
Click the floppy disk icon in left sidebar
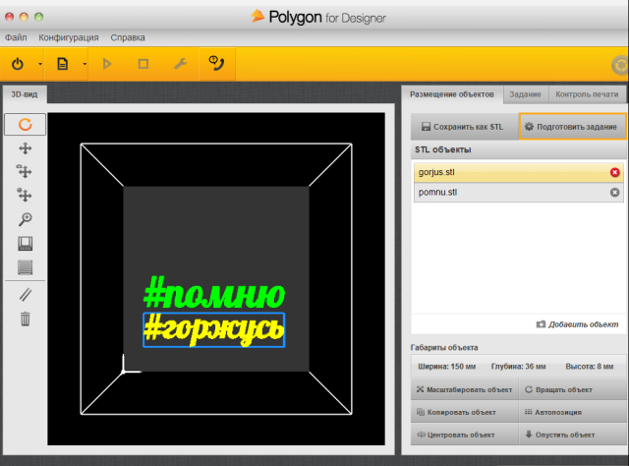[26, 243]
